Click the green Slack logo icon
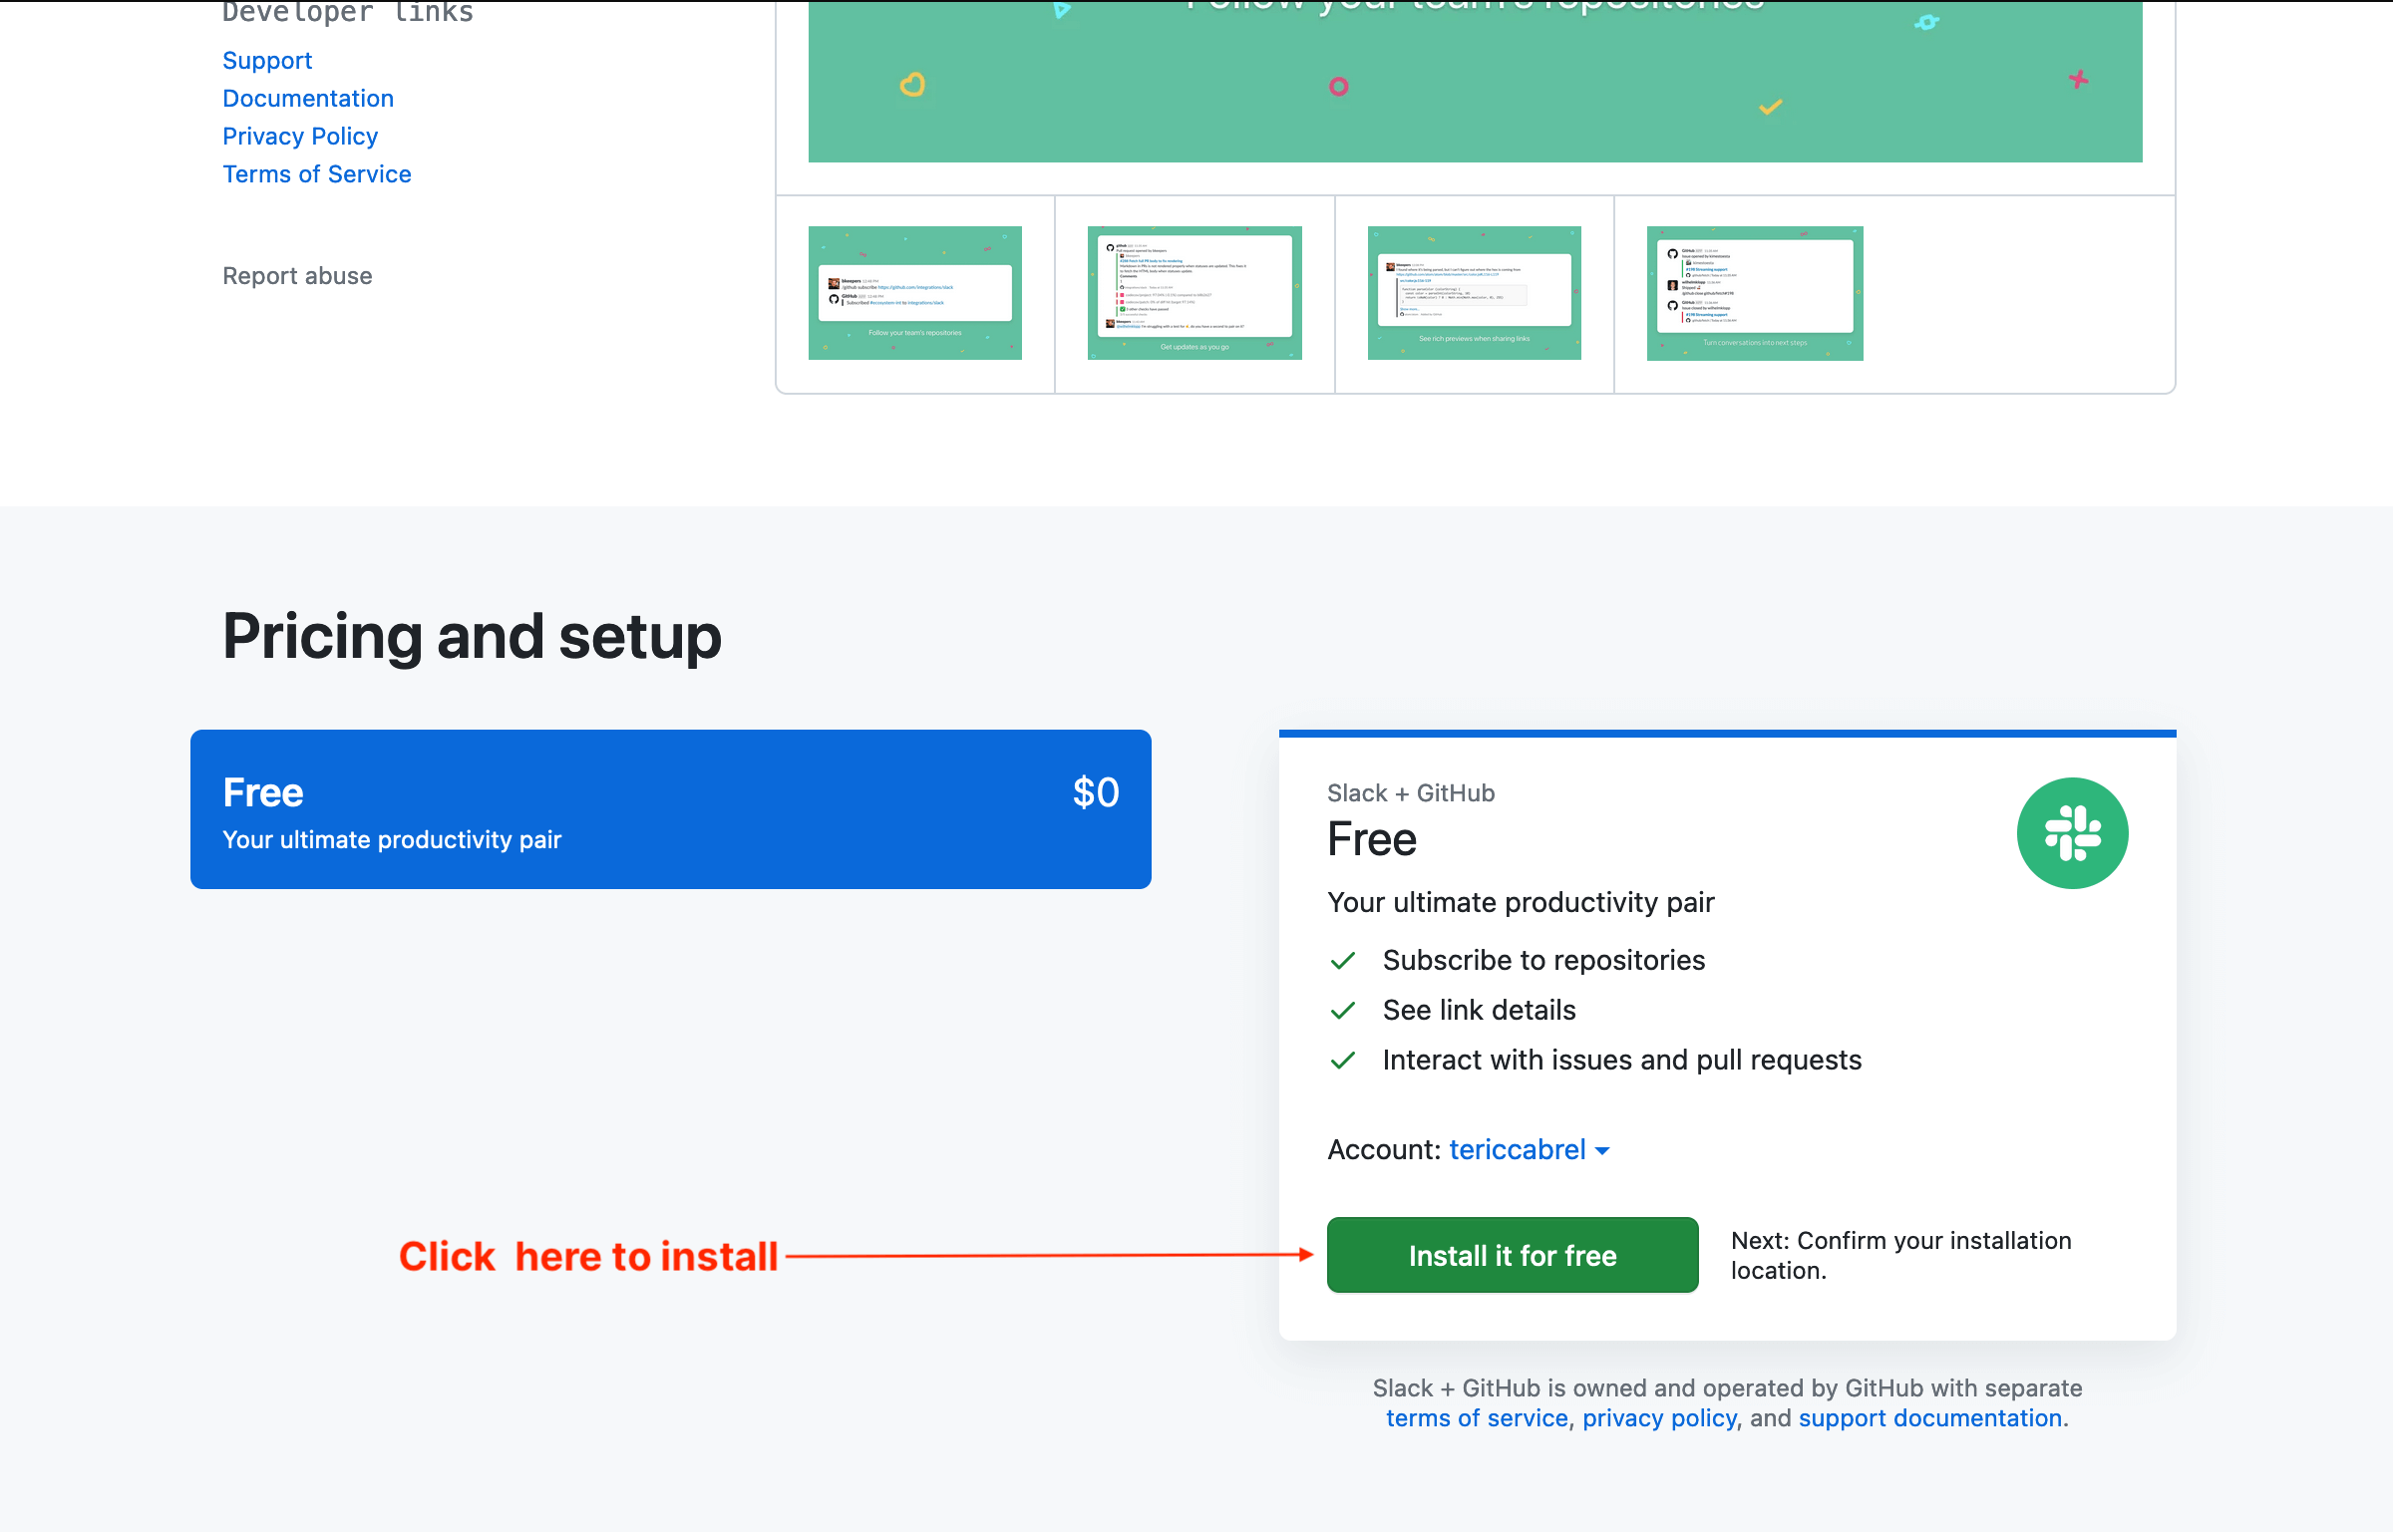Screen dimensions: 2393x1533 pos(2072,833)
